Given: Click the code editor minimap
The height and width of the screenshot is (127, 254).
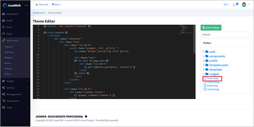Looking at the screenshot, I should click(x=186, y=30).
